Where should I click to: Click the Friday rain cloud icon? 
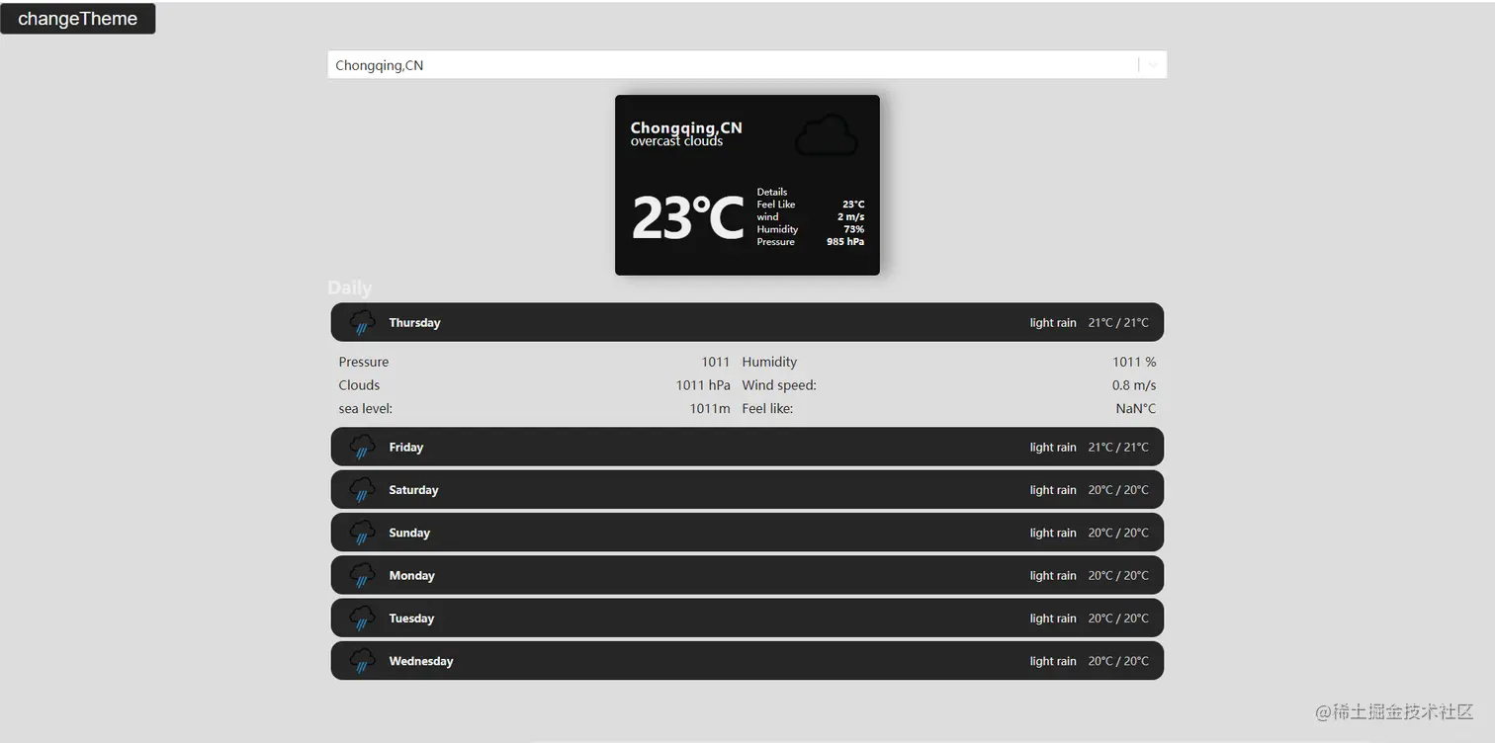coord(362,447)
